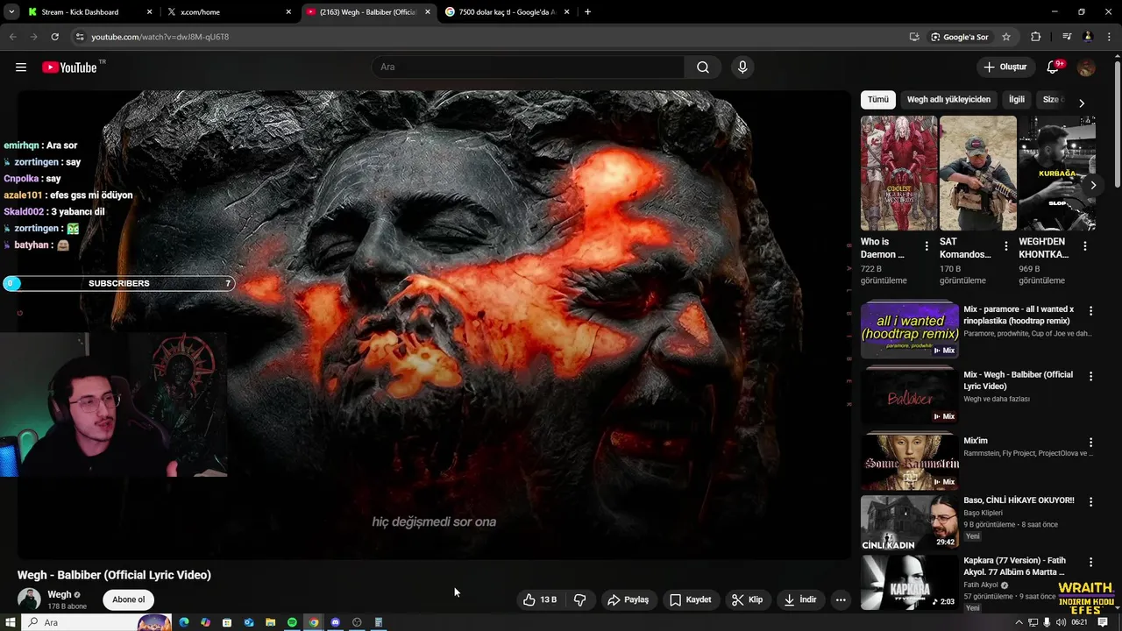
Task: Open the Wegh channel name link
Action: click(60, 594)
